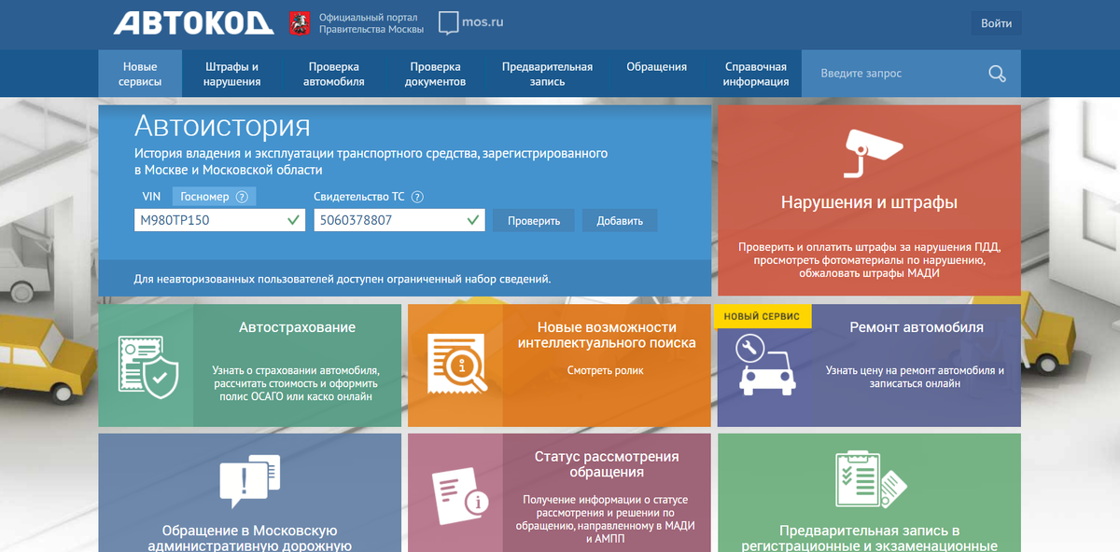Image resolution: width=1120 pixels, height=552 pixels.
Task: Open the Ремонт автомобиля title
Action: click(x=917, y=327)
